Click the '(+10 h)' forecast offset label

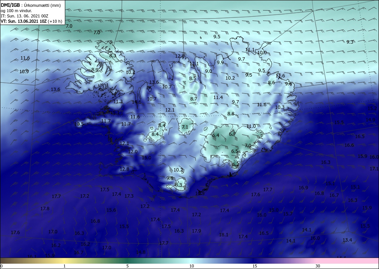pyautogui.click(x=55, y=21)
